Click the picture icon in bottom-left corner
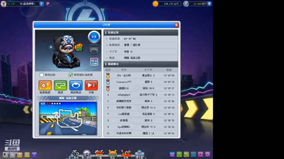 (x=5, y=155)
